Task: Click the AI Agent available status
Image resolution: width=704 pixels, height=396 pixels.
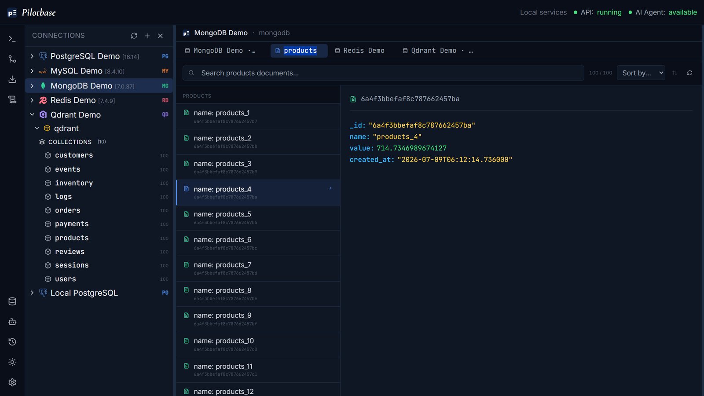Action: (x=663, y=12)
